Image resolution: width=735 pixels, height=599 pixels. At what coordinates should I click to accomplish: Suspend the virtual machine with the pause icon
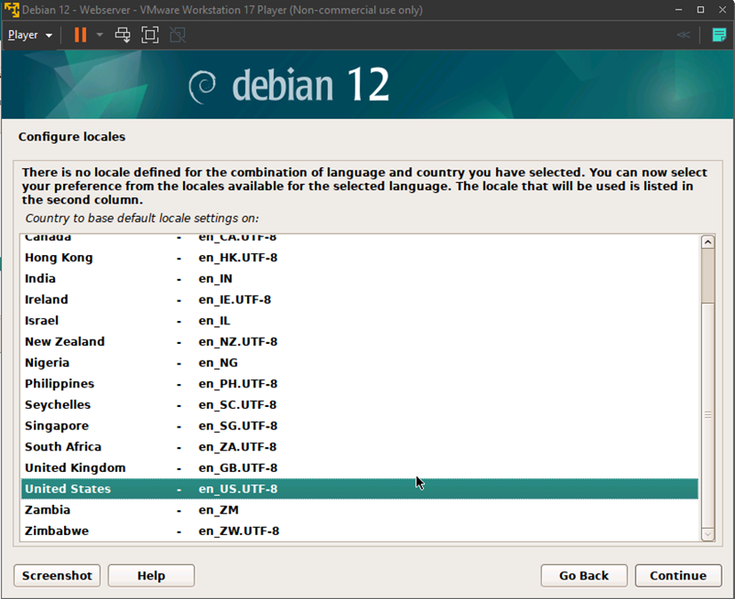tap(78, 35)
